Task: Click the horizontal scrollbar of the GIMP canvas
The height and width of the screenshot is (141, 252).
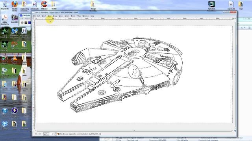Action: [134, 131]
